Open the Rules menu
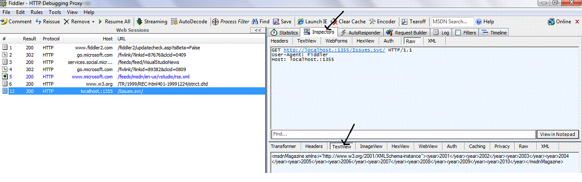This screenshot has height=182, width=582. pos(37,12)
